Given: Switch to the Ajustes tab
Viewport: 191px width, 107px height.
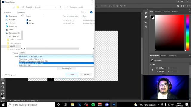Looking at the screenshot, I should click(164, 56).
